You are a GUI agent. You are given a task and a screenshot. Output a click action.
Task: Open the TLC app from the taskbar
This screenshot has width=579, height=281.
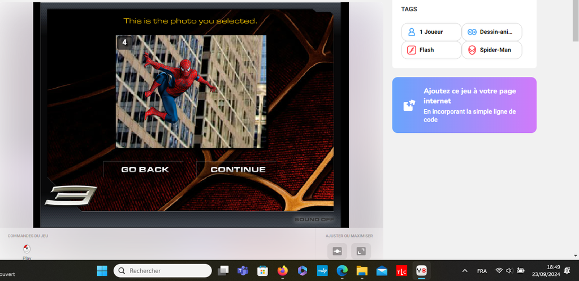[402, 271]
